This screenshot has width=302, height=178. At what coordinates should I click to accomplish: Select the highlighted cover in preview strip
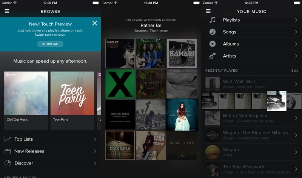pos(277,101)
